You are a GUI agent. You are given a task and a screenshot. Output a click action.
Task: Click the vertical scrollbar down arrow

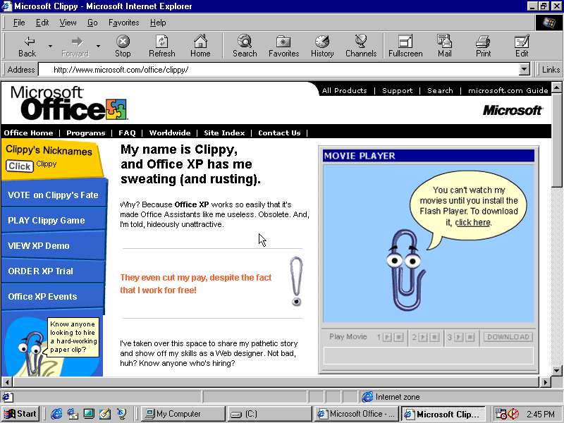pyautogui.click(x=556, y=371)
